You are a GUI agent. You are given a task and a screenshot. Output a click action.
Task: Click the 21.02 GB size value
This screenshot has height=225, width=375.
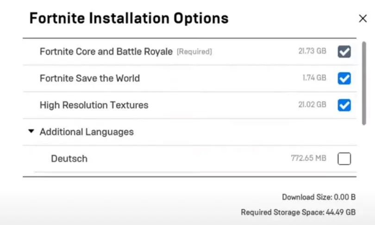[312, 105]
